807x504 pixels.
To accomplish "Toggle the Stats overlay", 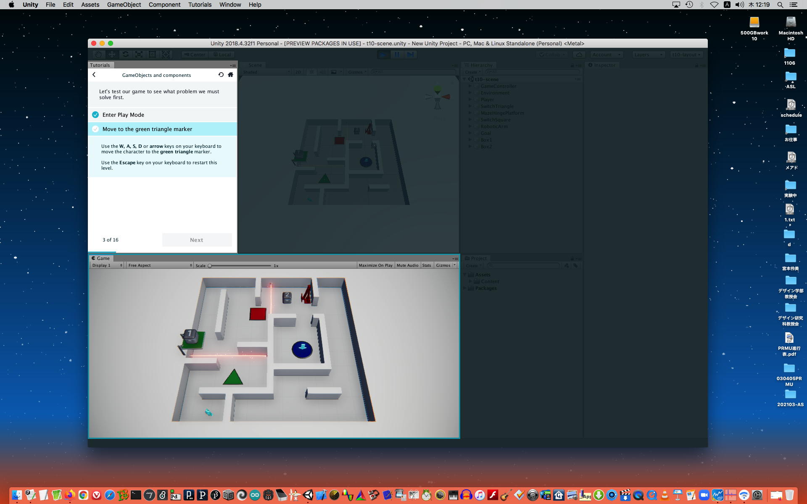I will 427,265.
